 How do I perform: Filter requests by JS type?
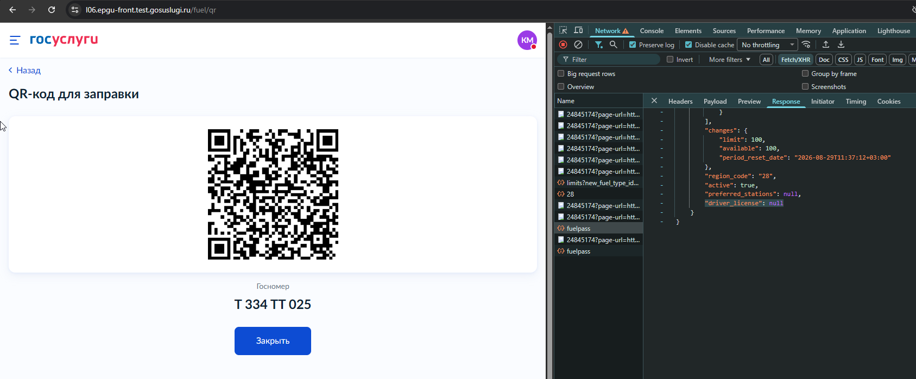pos(860,60)
